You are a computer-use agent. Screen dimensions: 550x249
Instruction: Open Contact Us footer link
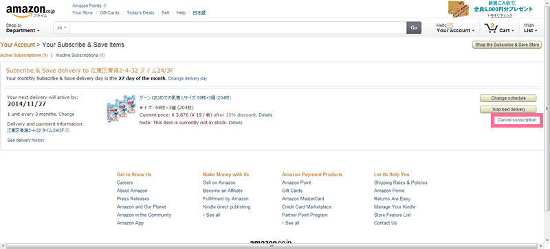pyautogui.click(x=386, y=223)
